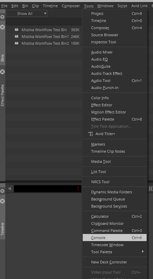153x279 pixels.
Task: Switch to the Bins side tab
Action: point(2,58)
